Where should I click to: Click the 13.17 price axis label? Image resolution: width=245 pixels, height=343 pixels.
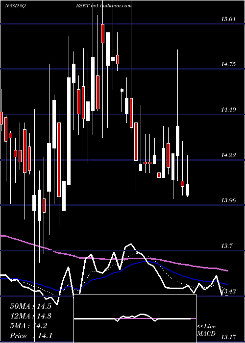click(228, 337)
